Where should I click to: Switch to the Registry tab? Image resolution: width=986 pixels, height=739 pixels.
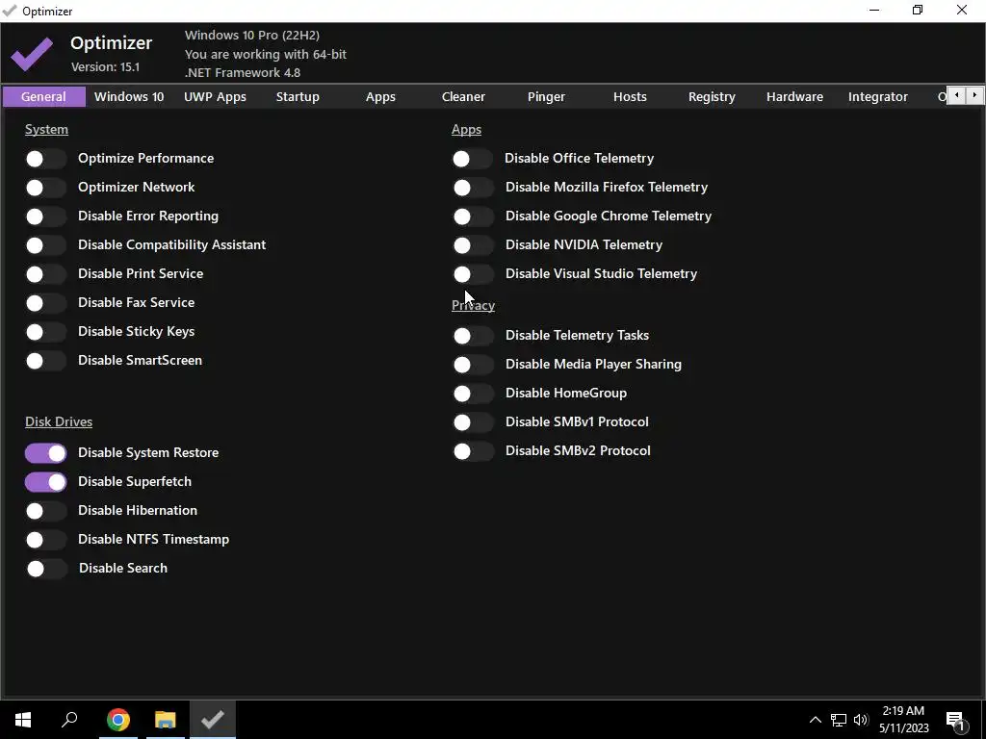point(712,97)
